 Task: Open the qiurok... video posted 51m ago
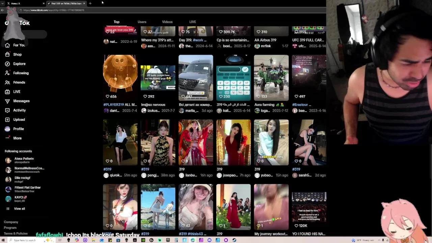(120, 142)
